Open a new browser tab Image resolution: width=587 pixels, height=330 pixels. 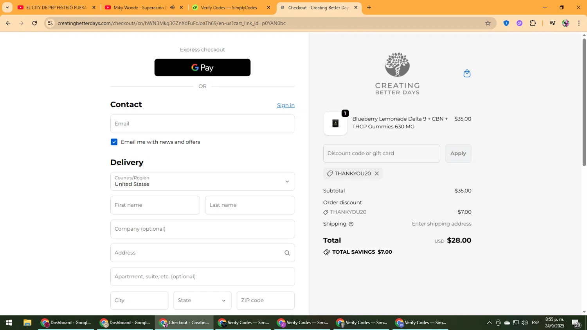(x=369, y=7)
